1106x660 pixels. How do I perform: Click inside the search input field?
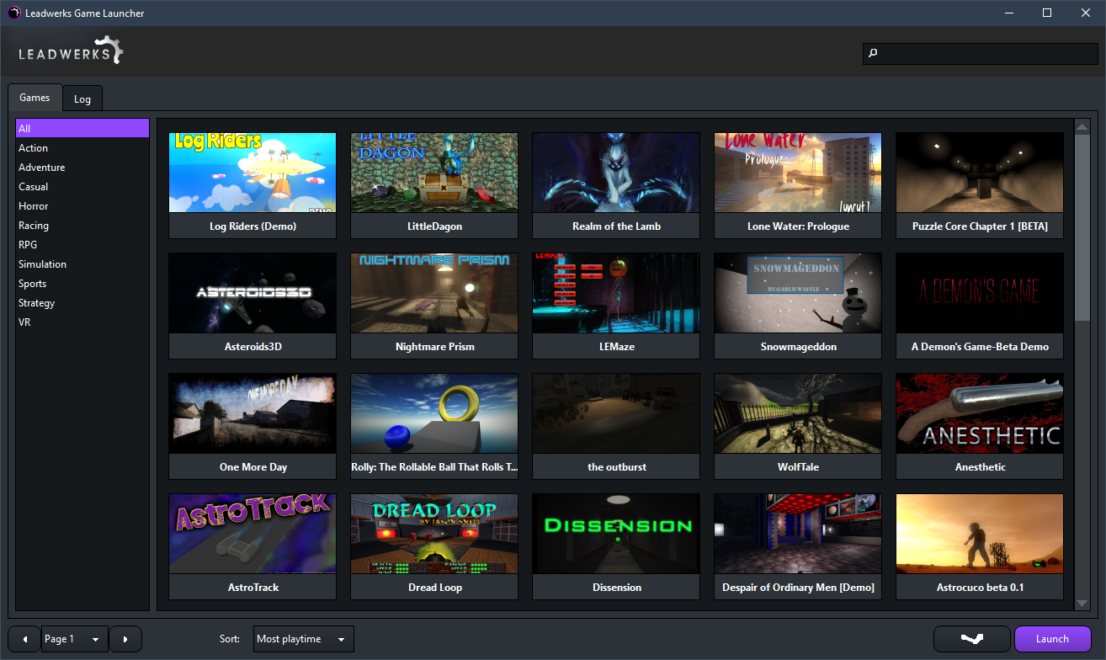point(985,53)
